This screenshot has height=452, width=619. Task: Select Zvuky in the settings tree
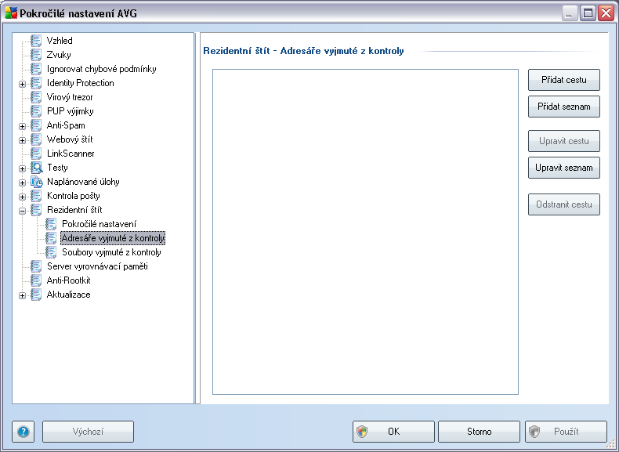pyautogui.click(x=59, y=55)
